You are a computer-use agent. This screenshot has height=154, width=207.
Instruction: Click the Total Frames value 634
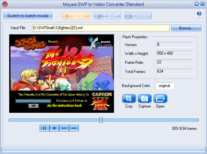pyautogui.click(x=175, y=71)
